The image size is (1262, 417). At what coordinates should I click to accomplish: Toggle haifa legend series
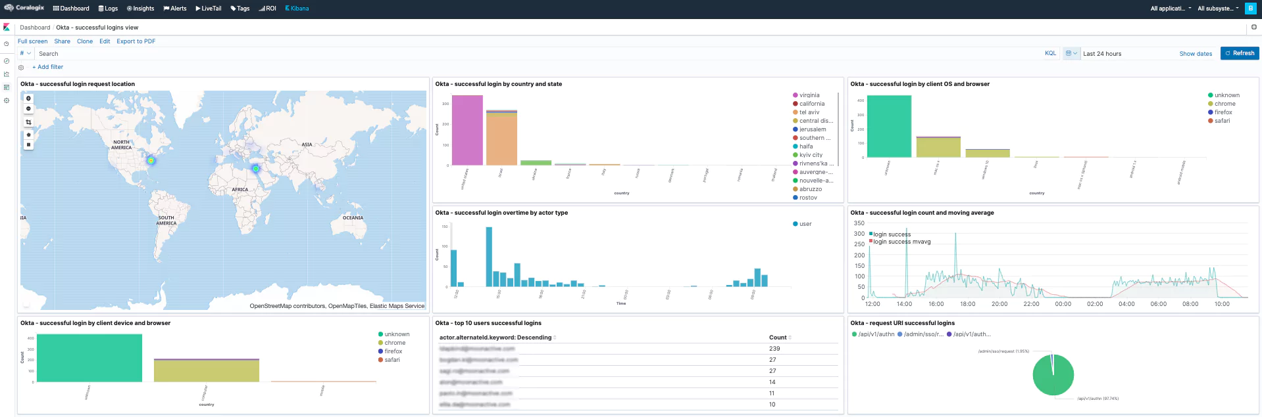tap(803, 146)
